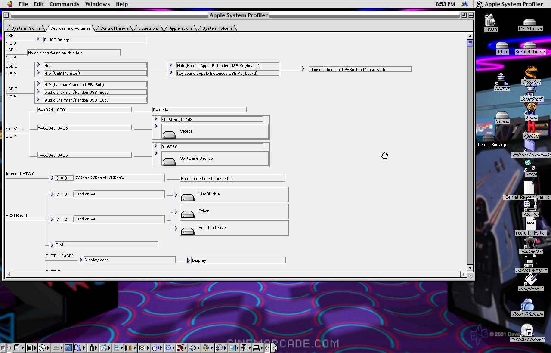The height and width of the screenshot is (353, 551).
Task: Expand the sbp609e,104d8 FireWire device
Action: 156,118
